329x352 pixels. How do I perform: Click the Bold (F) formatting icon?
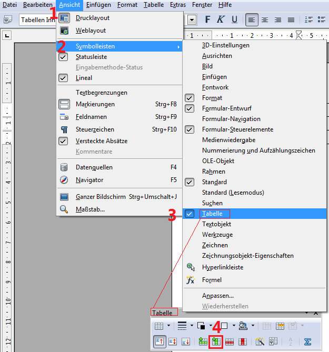pyautogui.click(x=207, y=19)
